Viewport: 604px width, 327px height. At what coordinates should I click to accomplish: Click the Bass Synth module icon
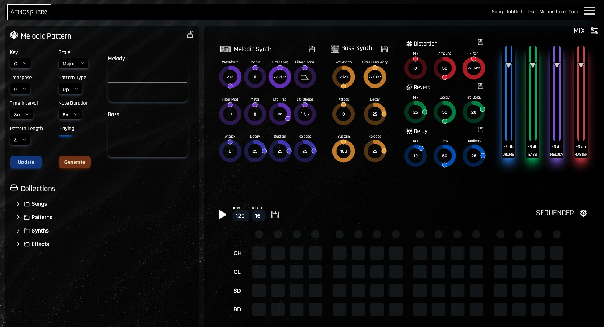pyautogui.click(x=335, y=49)
